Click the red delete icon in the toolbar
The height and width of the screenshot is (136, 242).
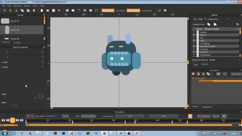[34, 11]
